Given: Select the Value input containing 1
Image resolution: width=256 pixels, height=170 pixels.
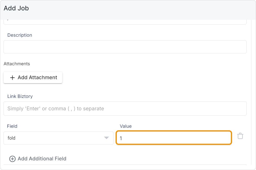Looking at the screenshot, I should (174, 138).
